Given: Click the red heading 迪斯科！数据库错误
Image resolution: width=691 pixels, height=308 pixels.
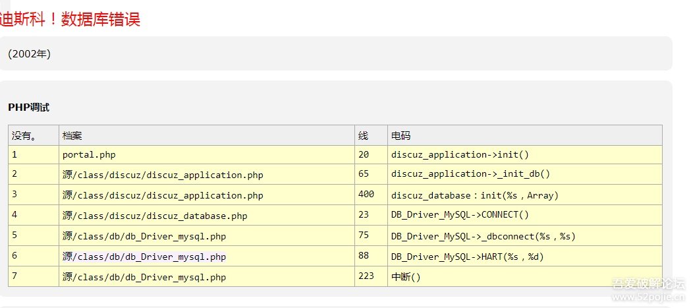Looking at the screenshot, I should pos(70,20).
